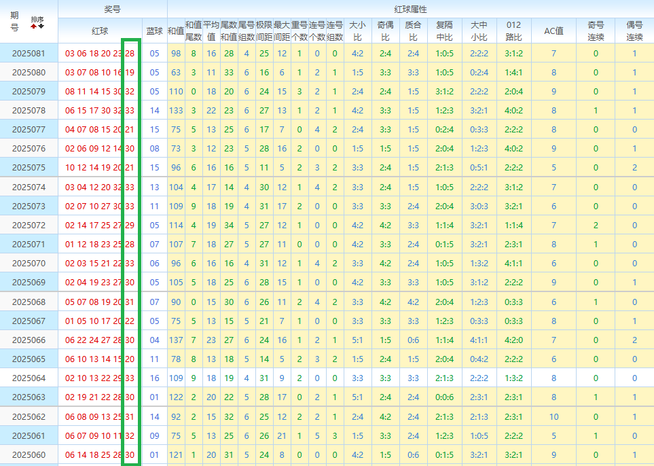Select period number 2025068
The image size is (654, 466).
[x=29, y=302]
